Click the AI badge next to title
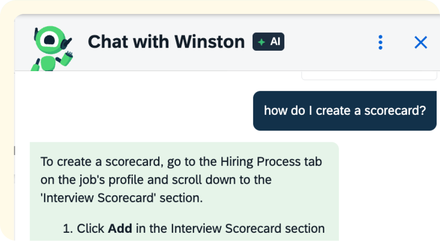 point(268,42)
